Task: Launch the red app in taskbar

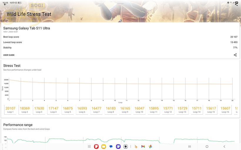Action: (96, 146)
